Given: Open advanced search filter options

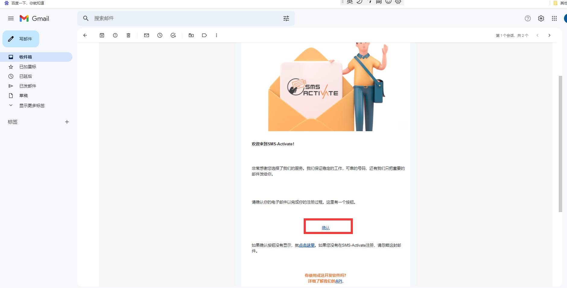Looking at the screenshot, I should 286,18.
